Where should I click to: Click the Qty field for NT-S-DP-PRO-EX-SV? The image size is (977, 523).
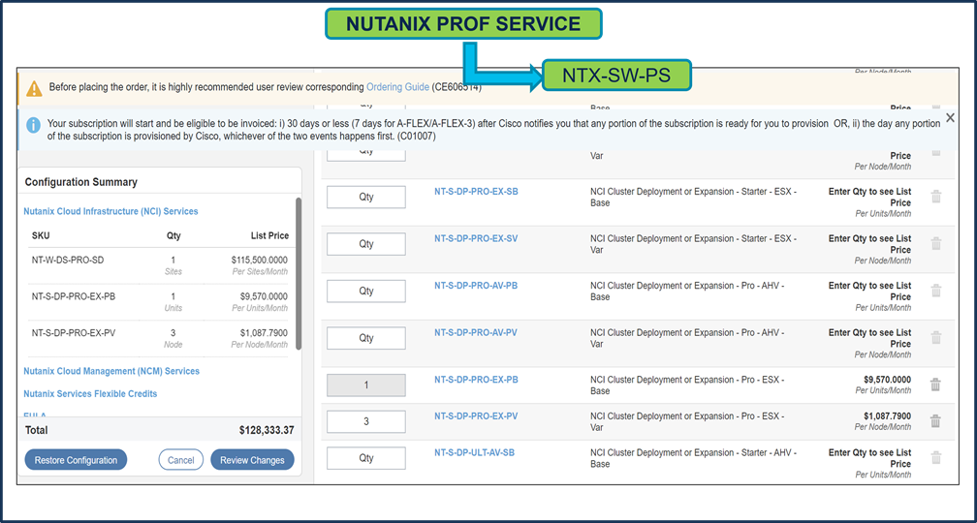[366, 244]
